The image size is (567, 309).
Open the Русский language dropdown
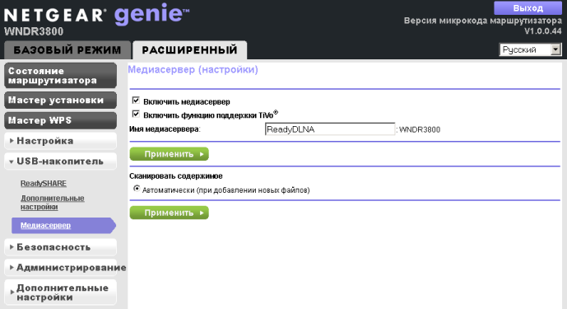530,49
